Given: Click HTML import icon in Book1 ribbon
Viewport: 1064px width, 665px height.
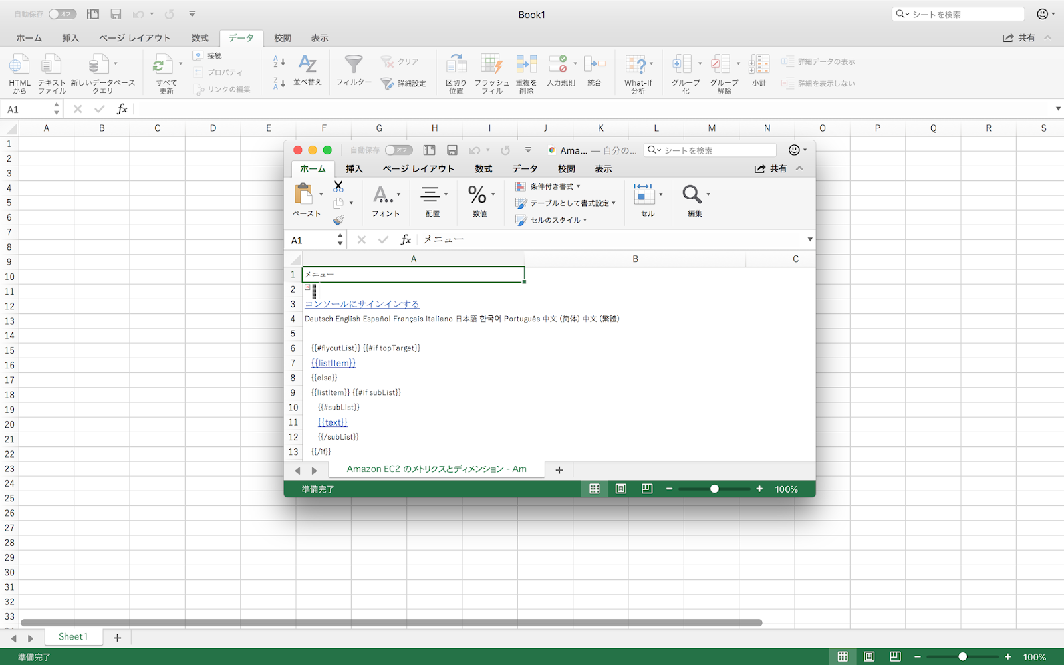Looking at the screenshot, I should click(x=19, y=65).
